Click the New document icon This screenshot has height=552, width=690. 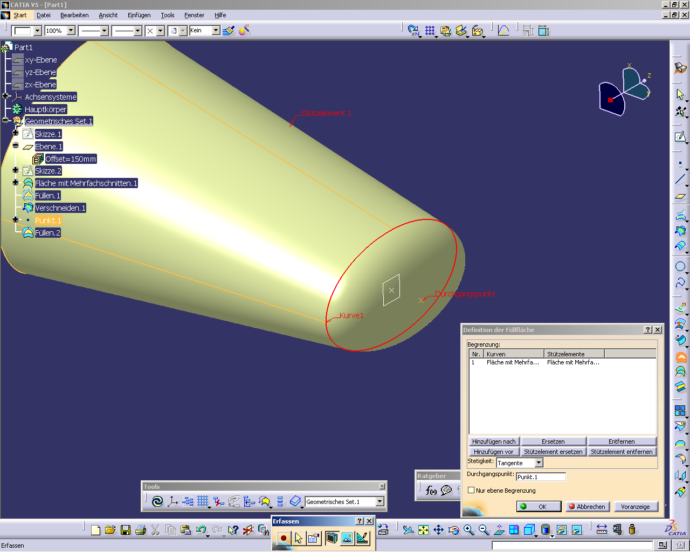pyautogui.click(x=95, y=530)
